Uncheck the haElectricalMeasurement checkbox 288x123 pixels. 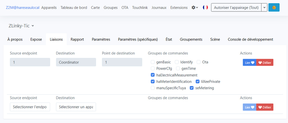click(153, 75)
